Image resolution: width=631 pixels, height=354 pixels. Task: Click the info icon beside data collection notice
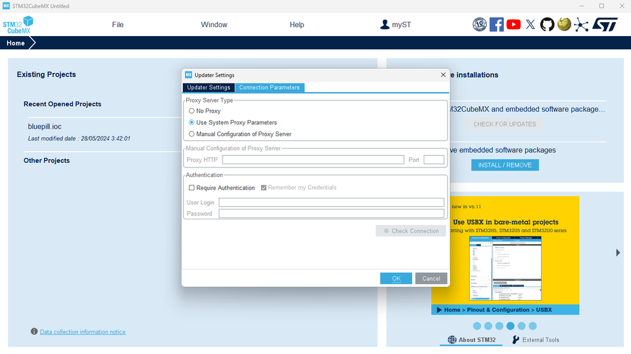click(34, 331)
